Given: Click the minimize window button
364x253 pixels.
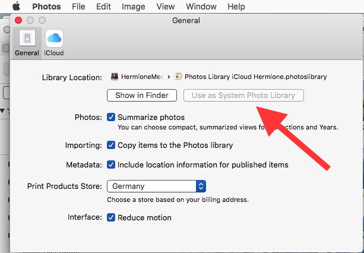Looking at the screenshot, I should coord(30,20).
